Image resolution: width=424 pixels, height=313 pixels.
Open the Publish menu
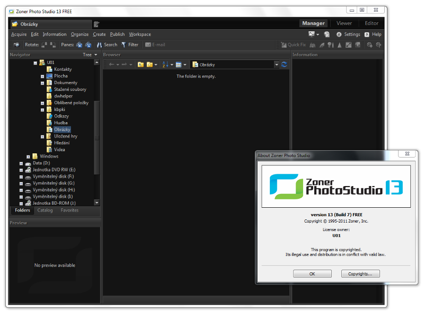(x=117, y=34)
